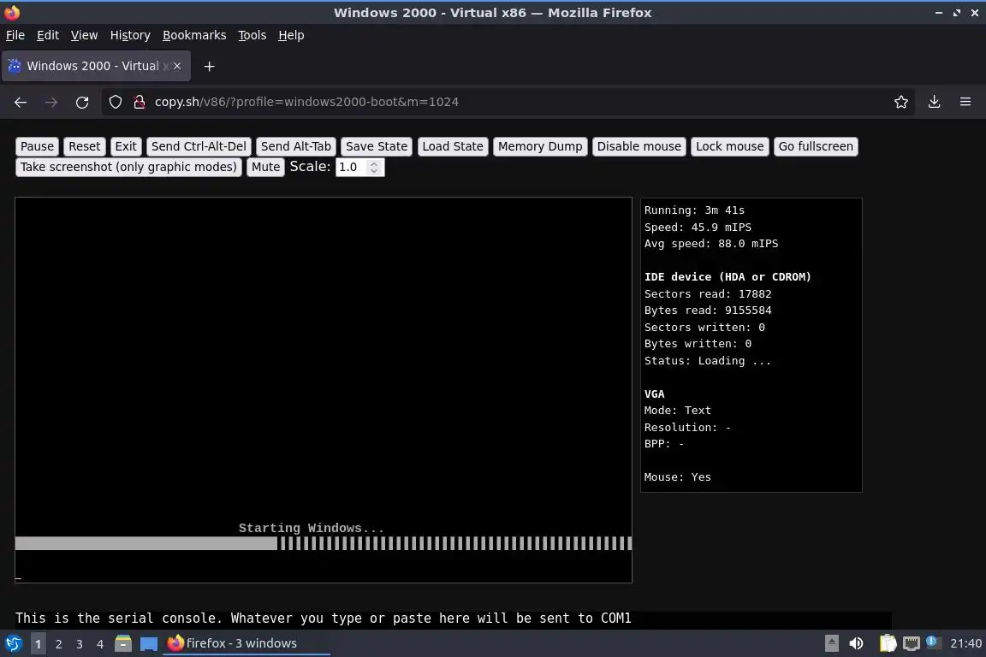Switch to workspace 3 in the taskbar

tap(80, 644)
